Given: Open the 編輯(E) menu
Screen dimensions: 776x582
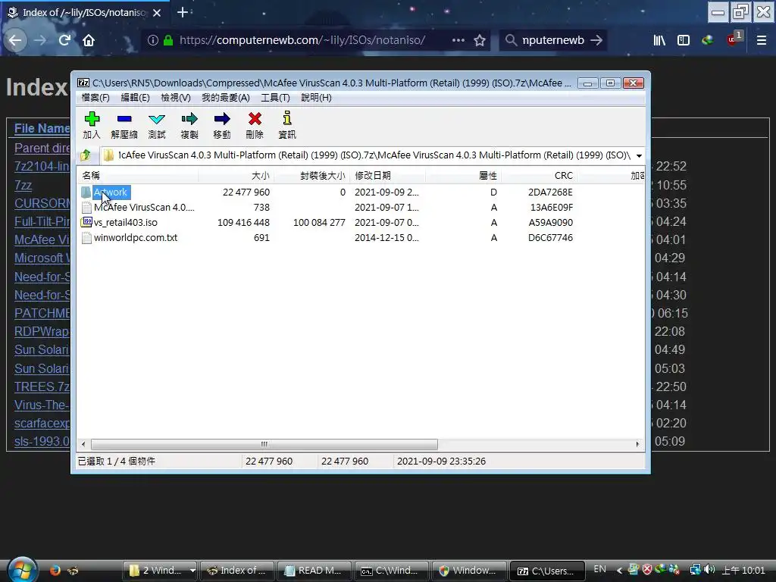Looking at the screenshot, I should tap(135, 98).
